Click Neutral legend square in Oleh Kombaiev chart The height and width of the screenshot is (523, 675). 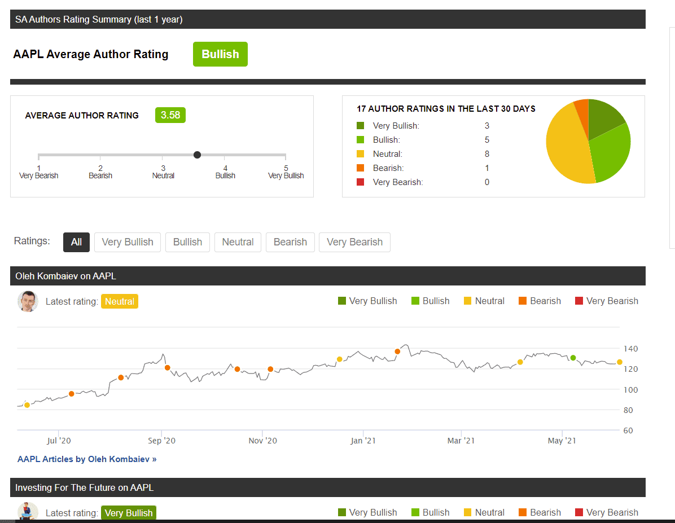point(467,301)
